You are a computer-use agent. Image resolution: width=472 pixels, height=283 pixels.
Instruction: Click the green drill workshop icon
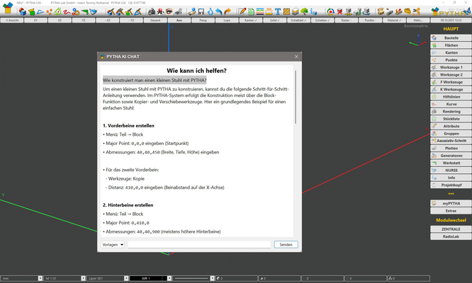click(84, 12)
